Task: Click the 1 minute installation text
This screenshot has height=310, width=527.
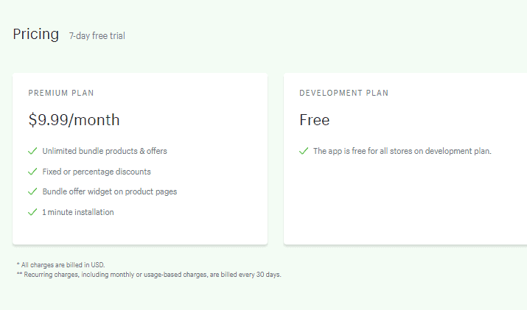Action: [78, 212]
